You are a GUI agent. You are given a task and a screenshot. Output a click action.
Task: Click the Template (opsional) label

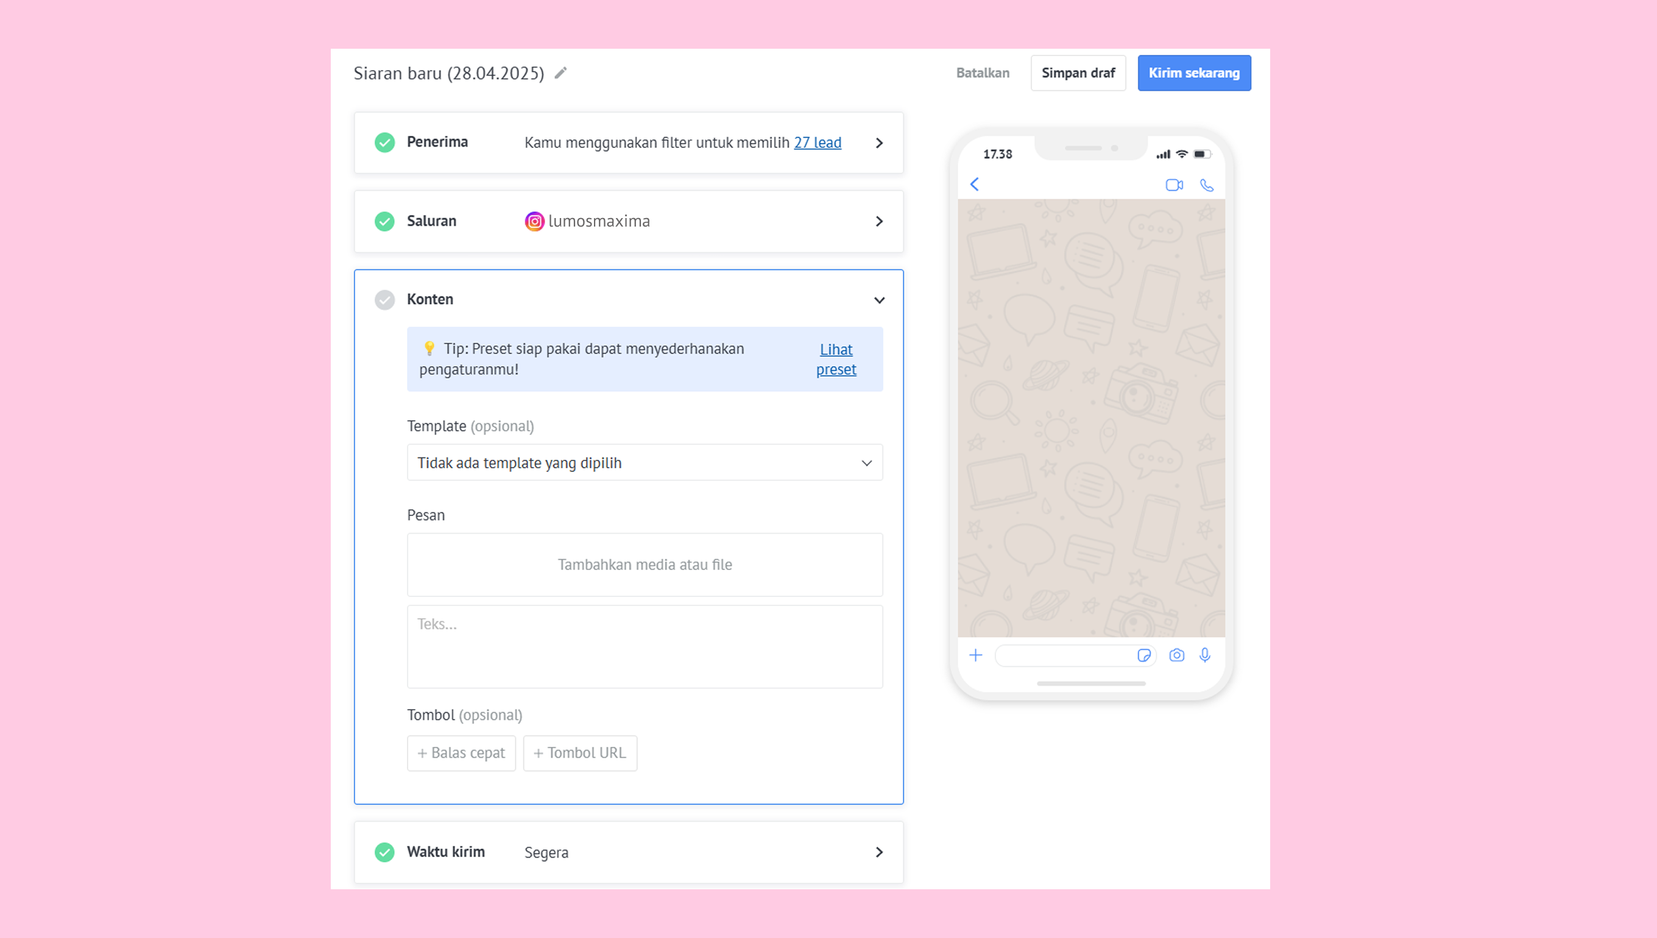point(470,426)
